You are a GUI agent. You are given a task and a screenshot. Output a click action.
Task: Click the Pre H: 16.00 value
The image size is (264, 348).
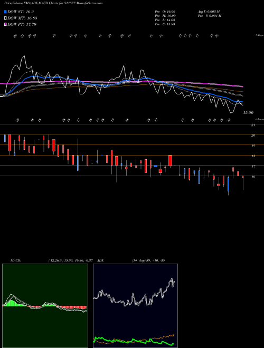(x=165, y=16)
